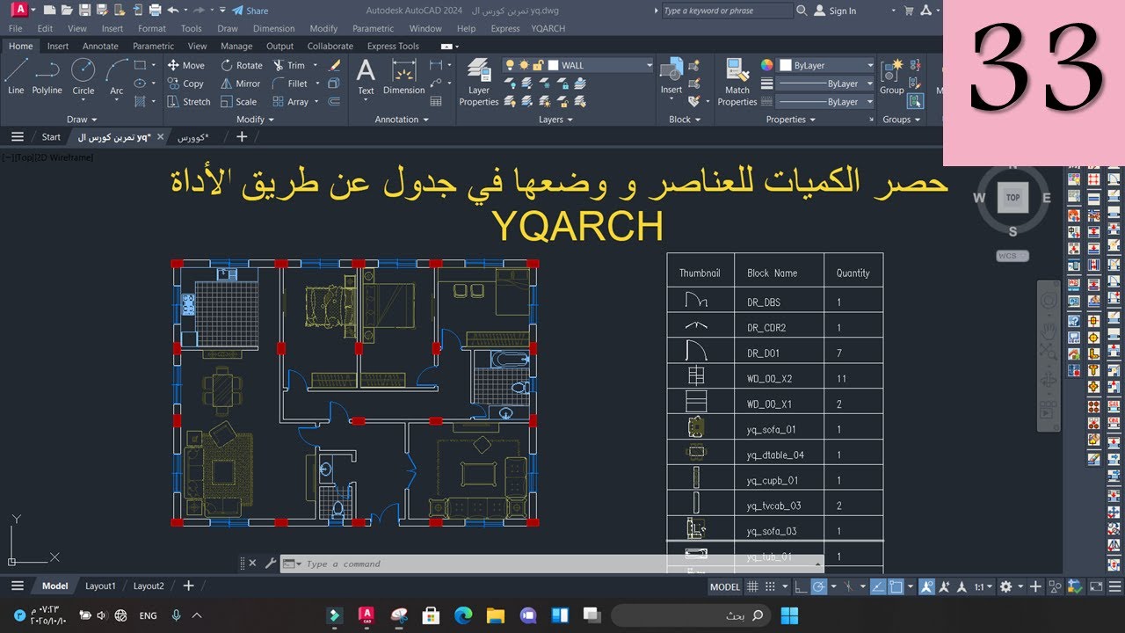
Task: Activate the Trim tool
Action: pos(290,65)
